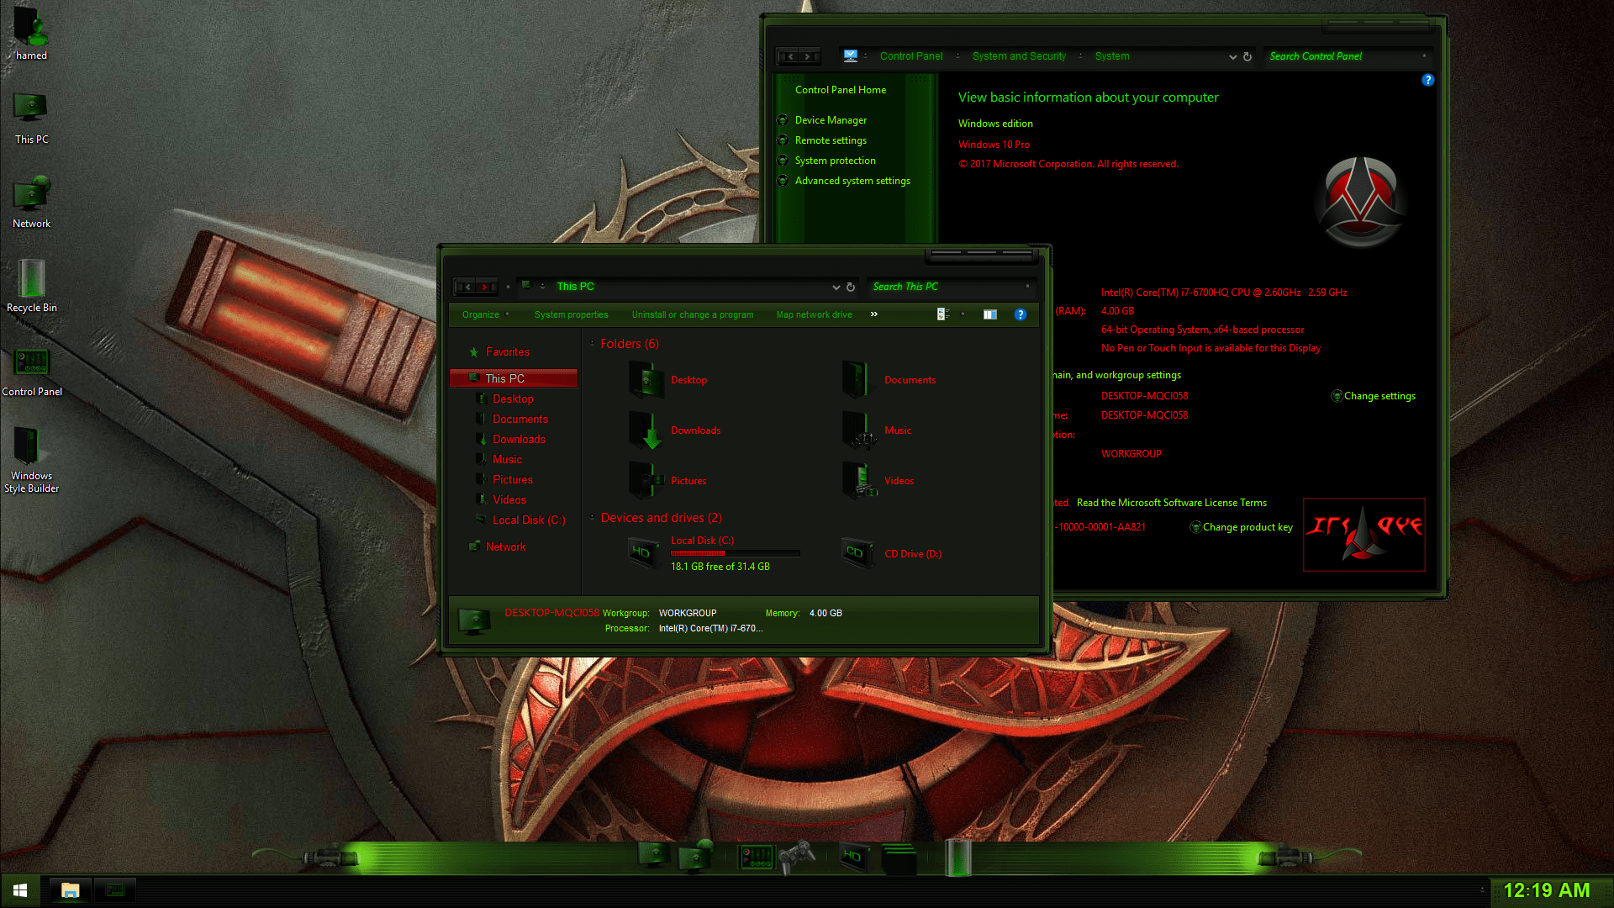Expand the address bar dropdown in This PC

pyautogui.click(x=836, y=287)
